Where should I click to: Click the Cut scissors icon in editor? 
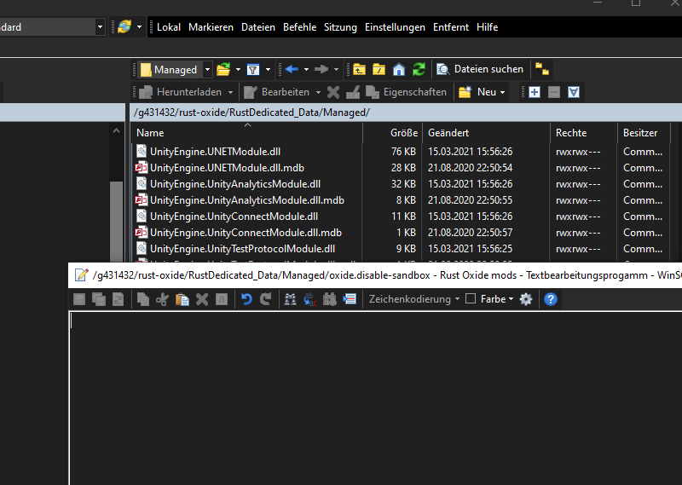coord(163,299)
